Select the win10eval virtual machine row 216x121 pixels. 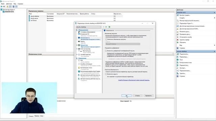click(x=75, y=21)
